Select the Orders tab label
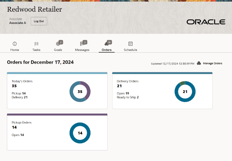The height and width of the screenshot is (161, 232). [x=107, y=50]
